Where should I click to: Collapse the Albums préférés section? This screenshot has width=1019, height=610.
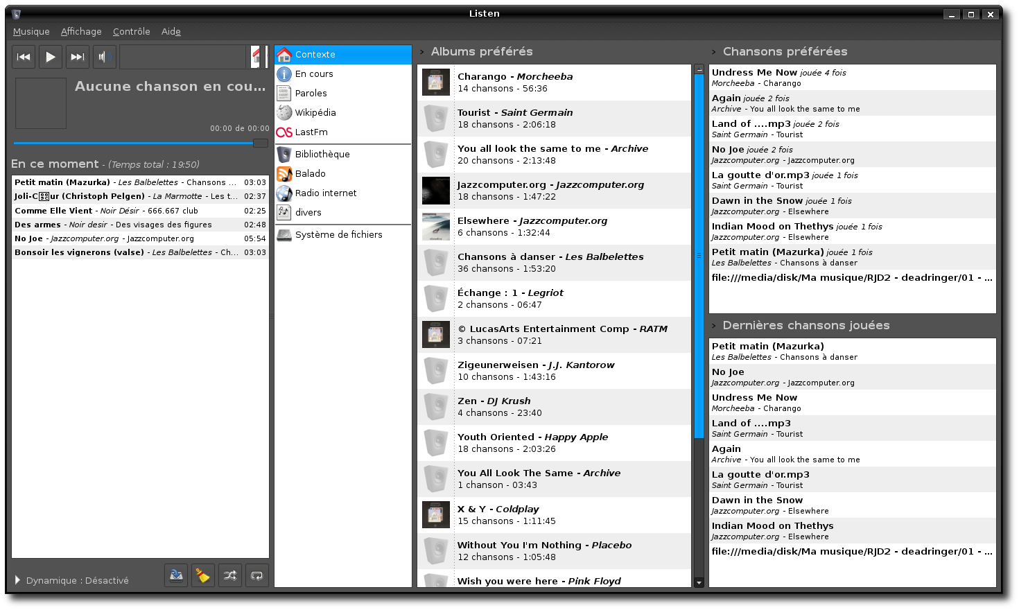[421, 52]
